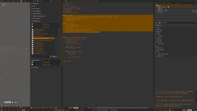This screenshot has height=111, width=197.
Task: Toggle Camera visibility eye in Outliner
Action: click(x=193, y=10)
